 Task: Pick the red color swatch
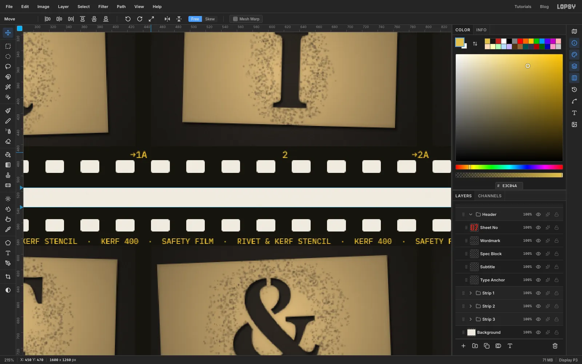(x=520, y=41)
